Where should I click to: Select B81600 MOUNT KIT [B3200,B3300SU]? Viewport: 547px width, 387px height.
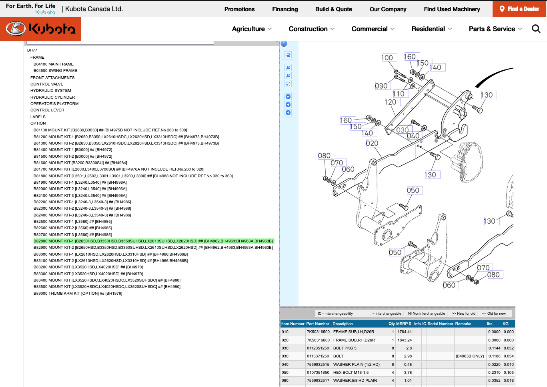(x=80, y=163)
